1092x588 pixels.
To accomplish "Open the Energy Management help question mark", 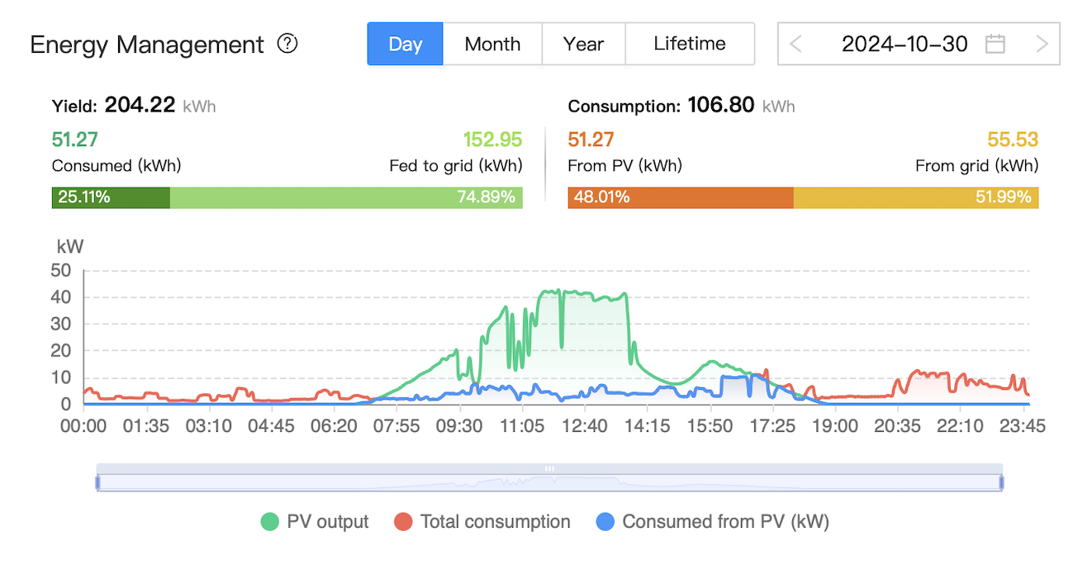I will click(287, 44).
